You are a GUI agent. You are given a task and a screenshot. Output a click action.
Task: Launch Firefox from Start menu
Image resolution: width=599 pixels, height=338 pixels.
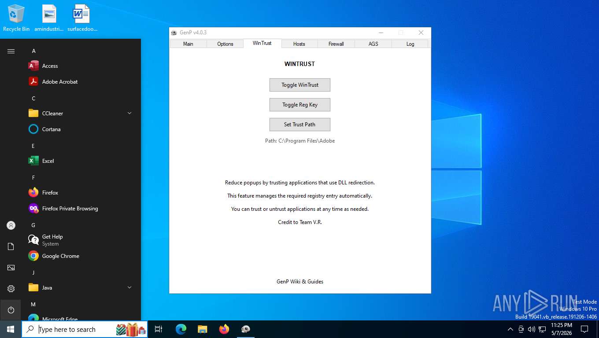pos(82,193)
